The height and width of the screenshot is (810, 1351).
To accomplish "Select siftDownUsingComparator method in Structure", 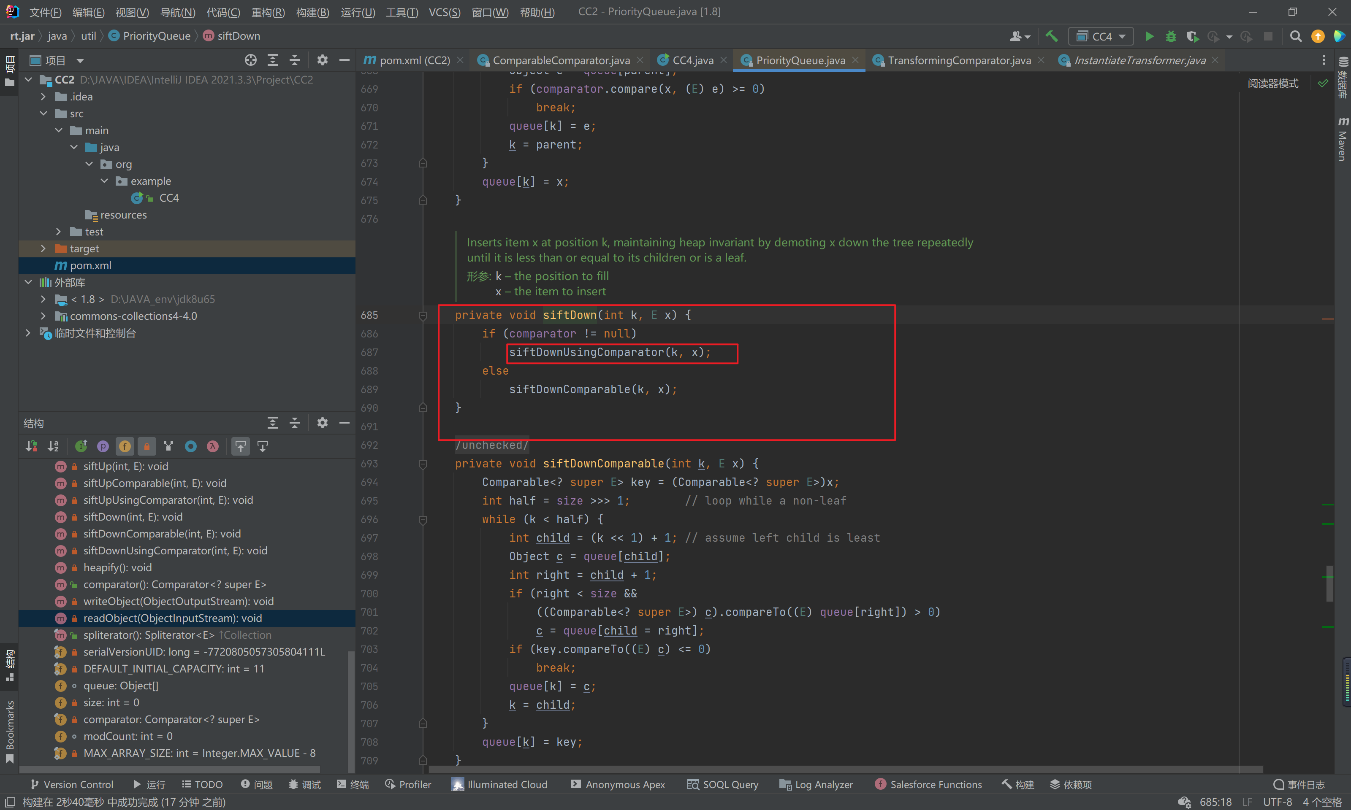I will tap(175, 550).
